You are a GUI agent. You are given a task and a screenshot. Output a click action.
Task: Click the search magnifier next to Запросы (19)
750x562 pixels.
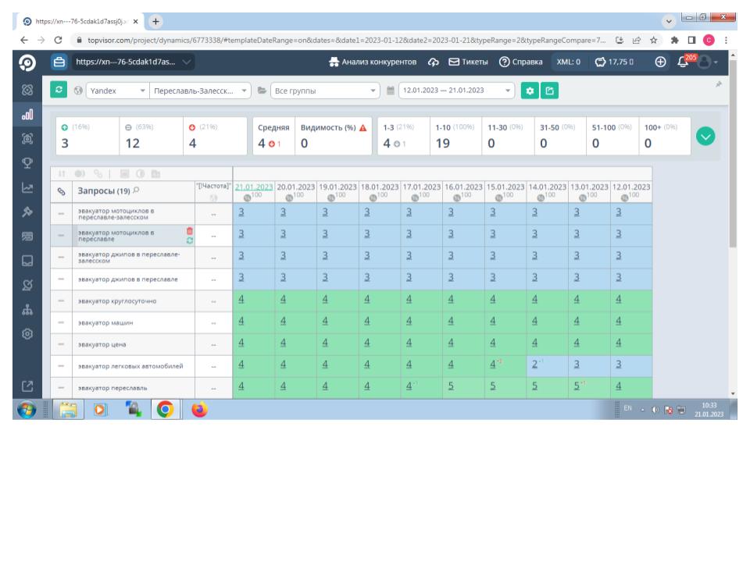pyautogui.click(x=136, y=190)
